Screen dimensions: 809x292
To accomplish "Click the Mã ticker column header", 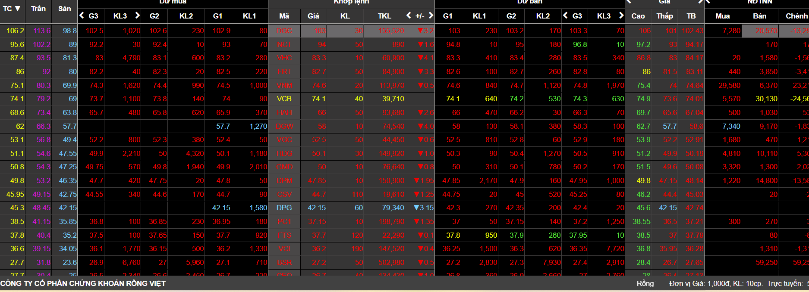I will tap(284, 16).
